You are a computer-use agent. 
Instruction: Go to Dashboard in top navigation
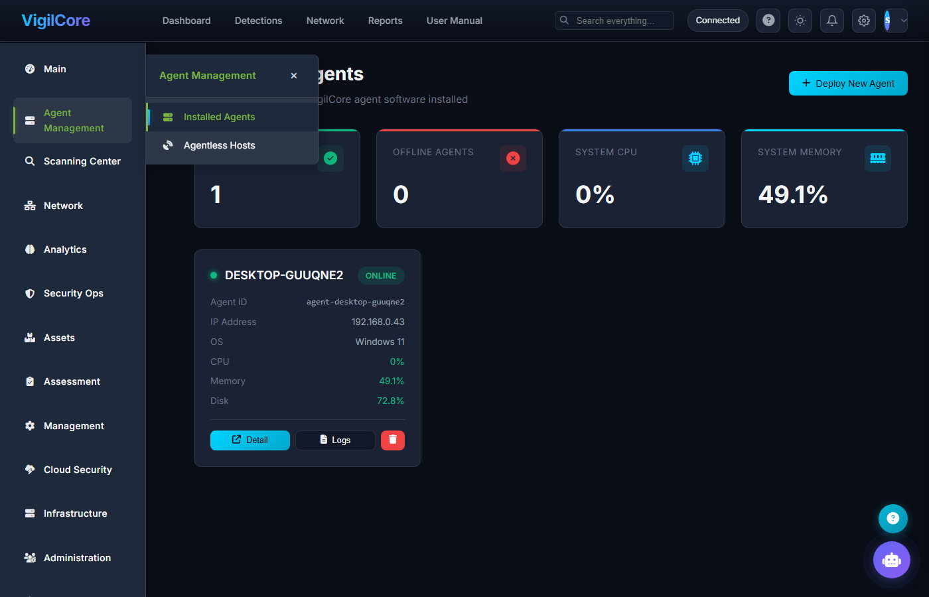coord(186,21)
